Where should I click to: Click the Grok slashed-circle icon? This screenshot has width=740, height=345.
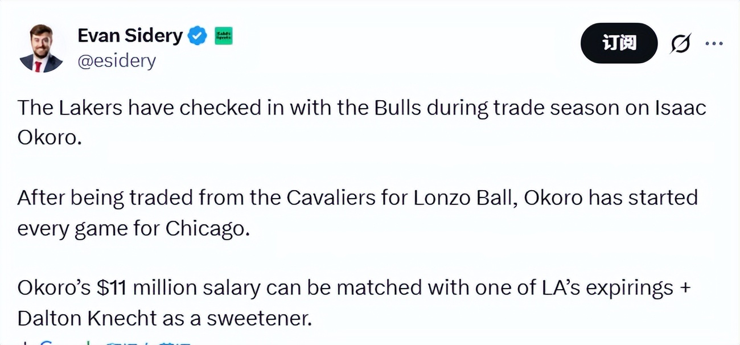(680, 44)
